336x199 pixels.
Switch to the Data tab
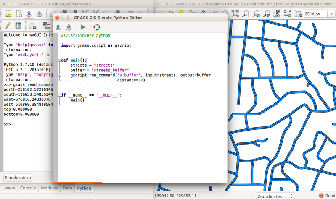pos(67,188)
